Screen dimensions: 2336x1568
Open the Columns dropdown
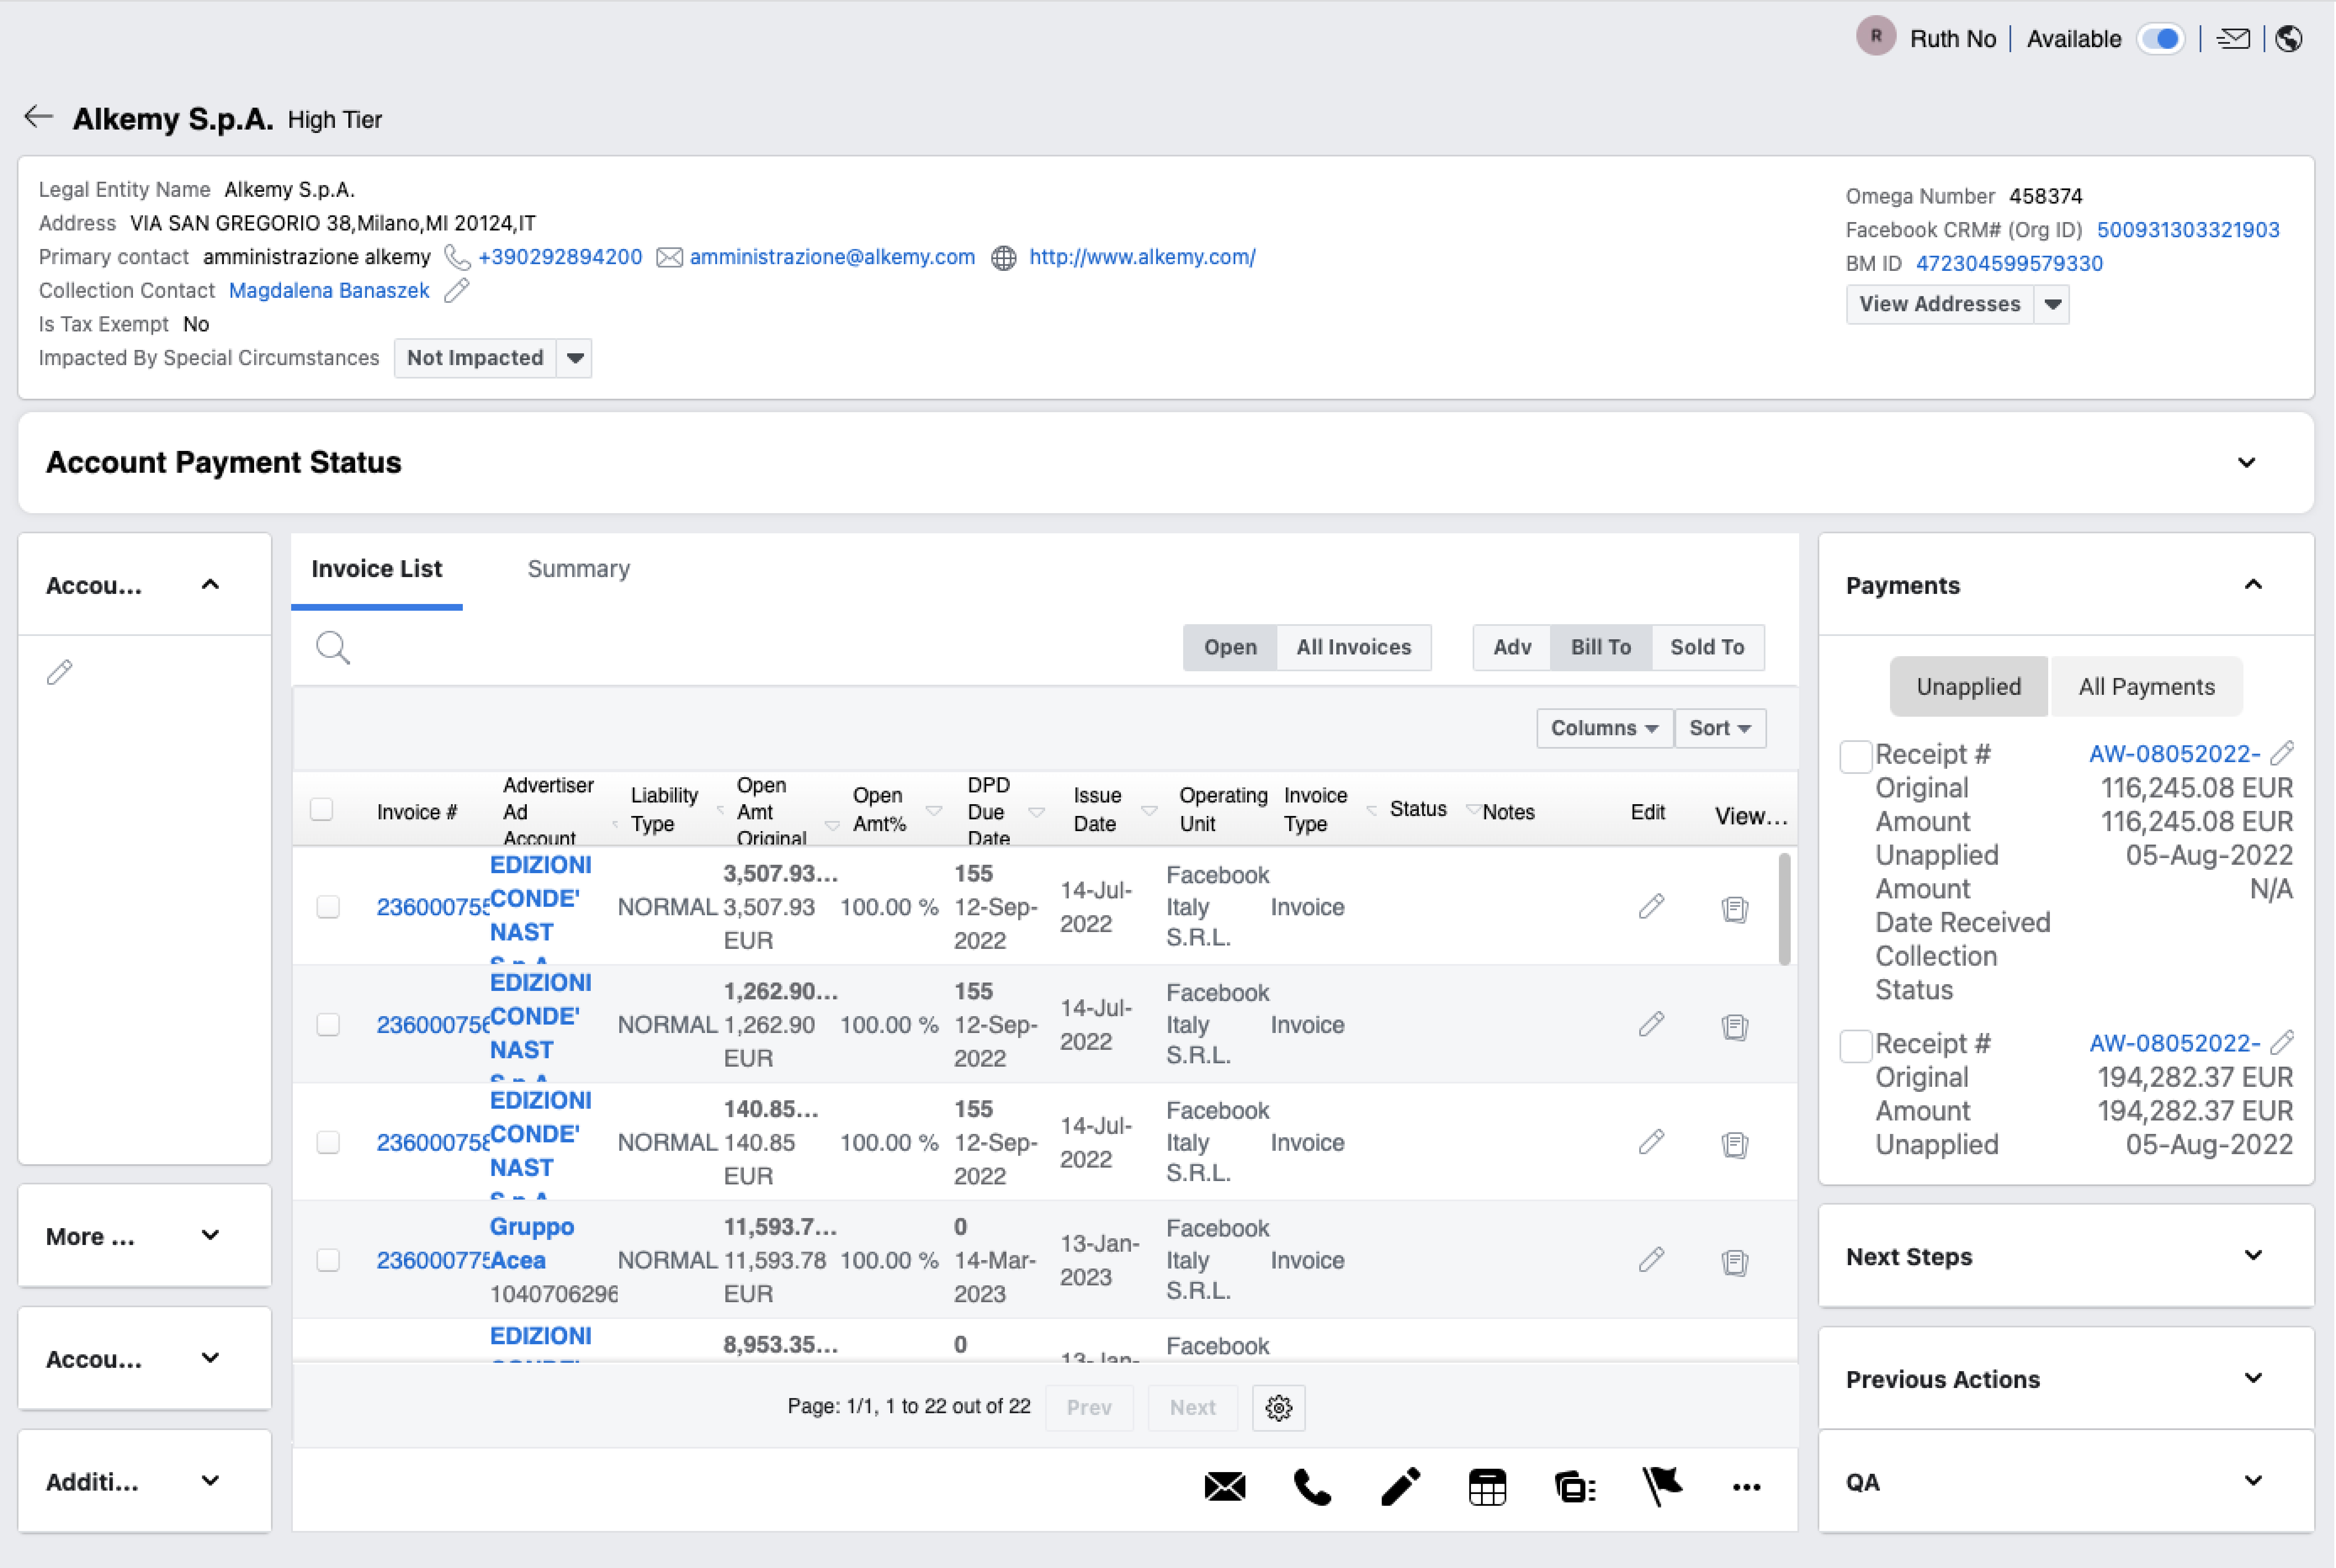pos(1604,728)
